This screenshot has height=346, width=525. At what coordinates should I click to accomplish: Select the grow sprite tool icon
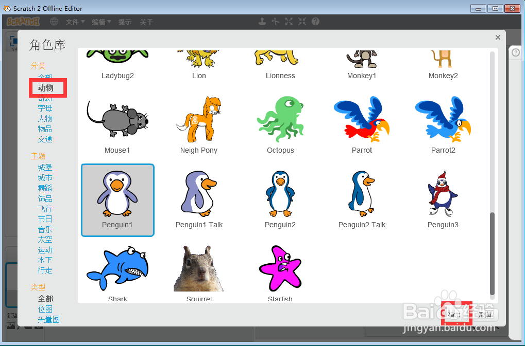(x=289, y=22)
